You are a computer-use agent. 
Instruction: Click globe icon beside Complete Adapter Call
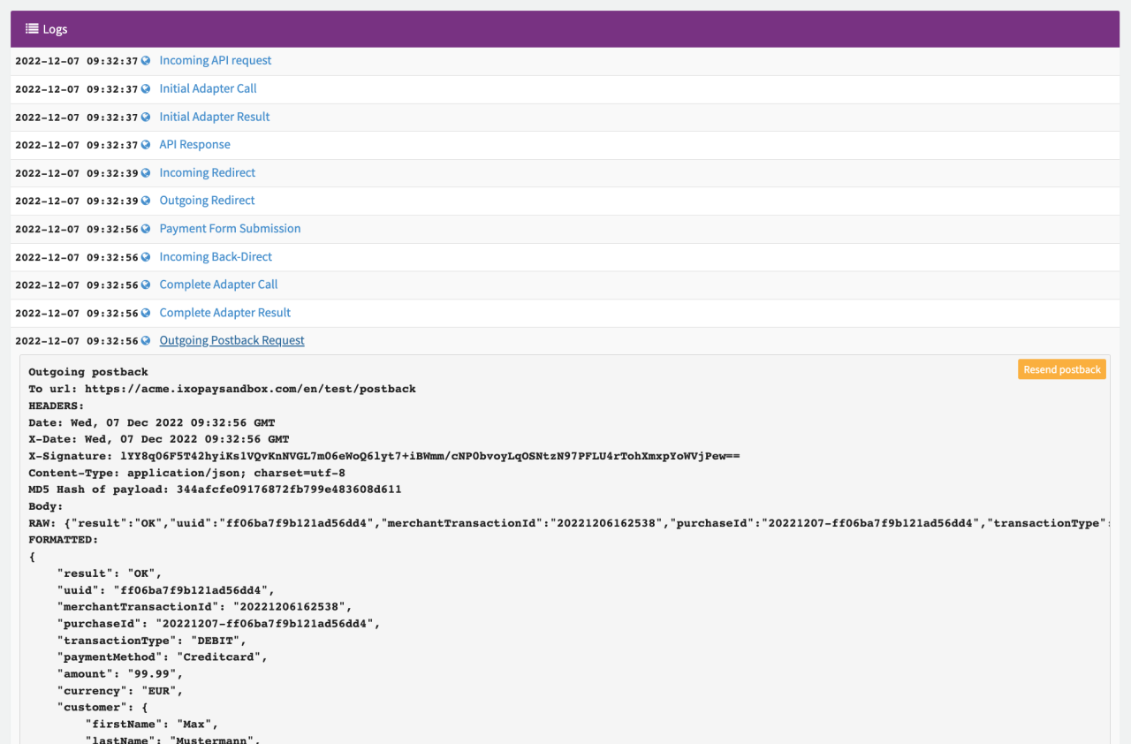point(146,285)
